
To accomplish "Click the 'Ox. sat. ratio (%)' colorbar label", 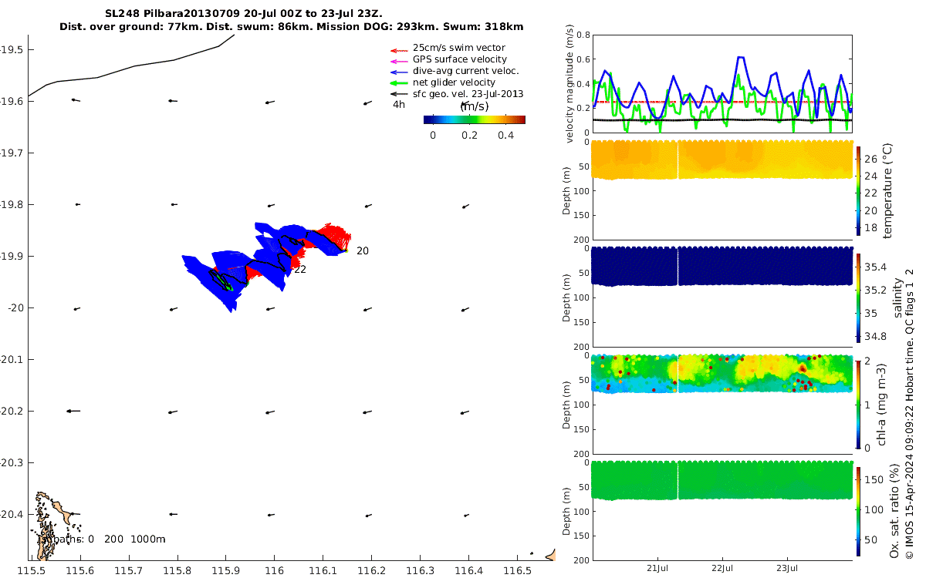I will point(895,510).
